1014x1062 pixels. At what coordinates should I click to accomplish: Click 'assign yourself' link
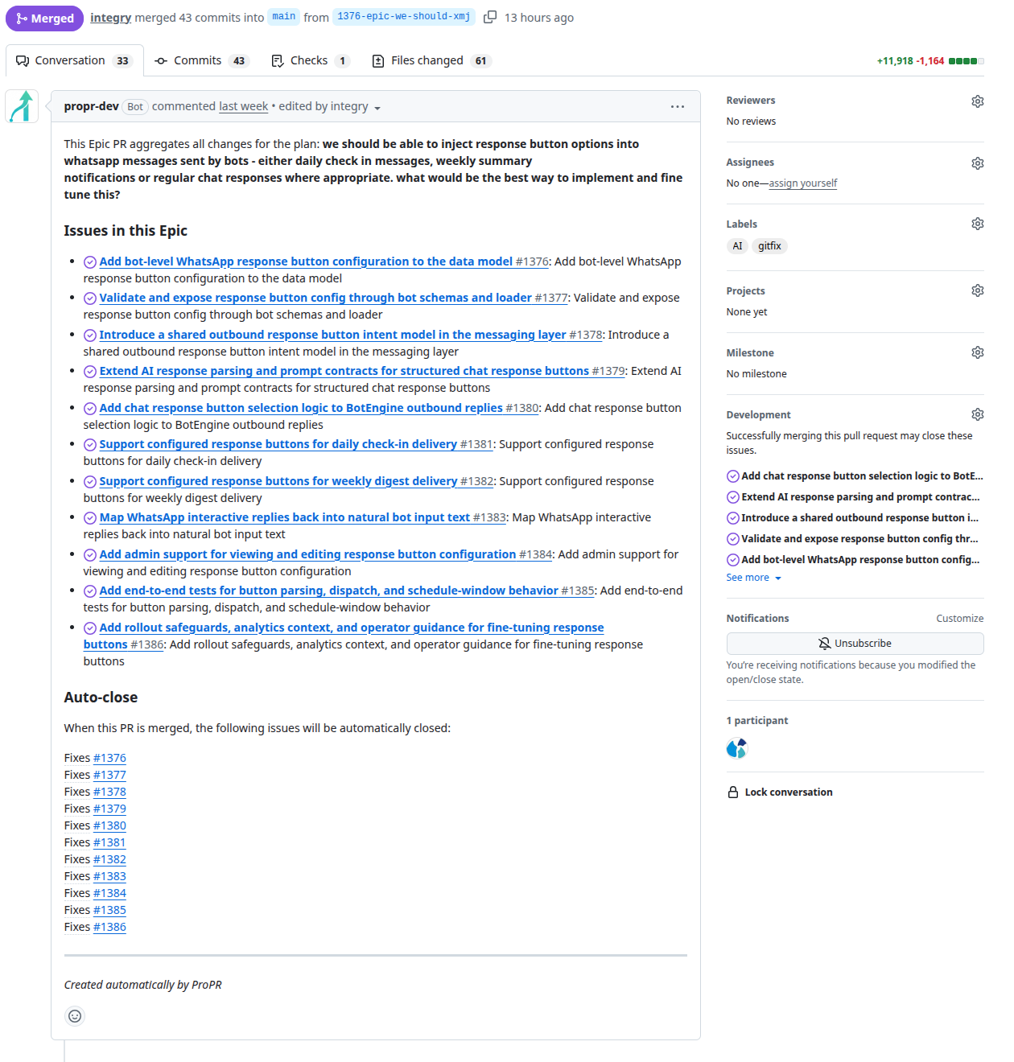pyautogui.click(x=802, y=183)
